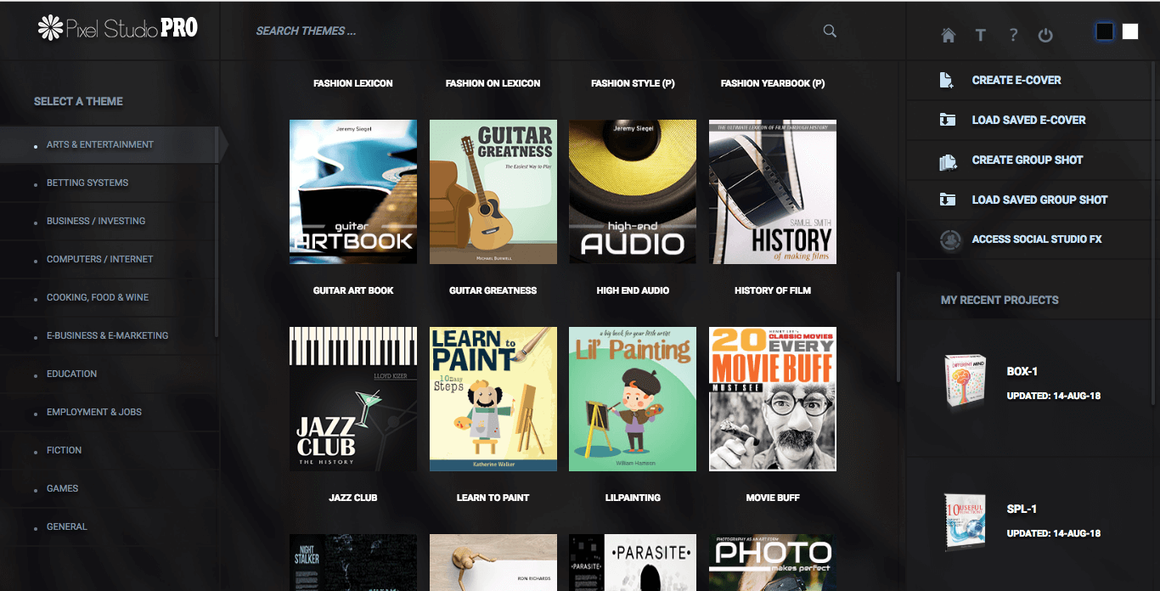Select the Night Stalker cover thumbnail

353,562
